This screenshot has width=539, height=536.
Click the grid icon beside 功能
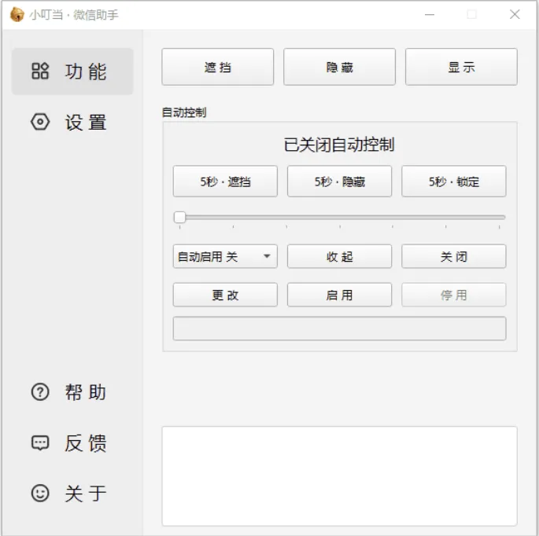[x=40, y=72]
